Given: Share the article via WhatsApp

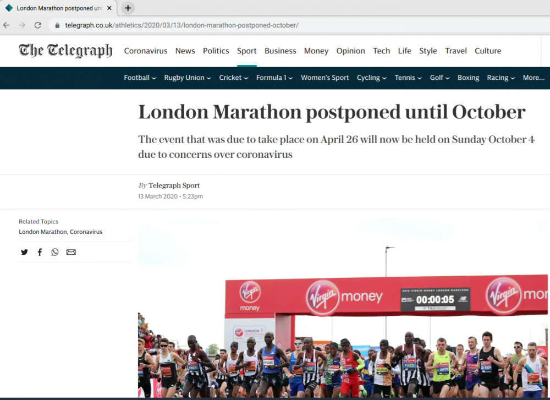Looking at the screenshot, I should click(x=55, y=252).
